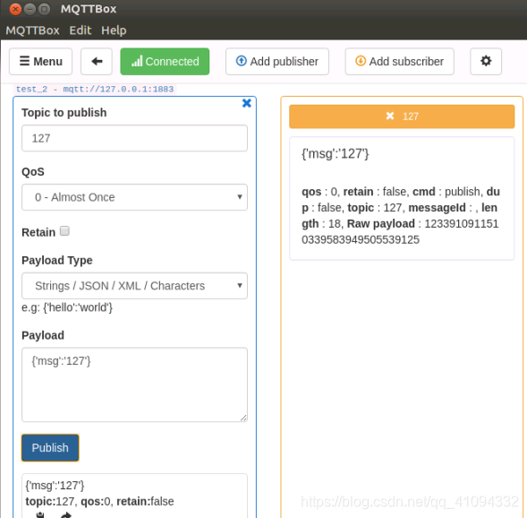Minimize the MQTTBox window from the title bar
527x518 pixels.
tap(30, 9)
